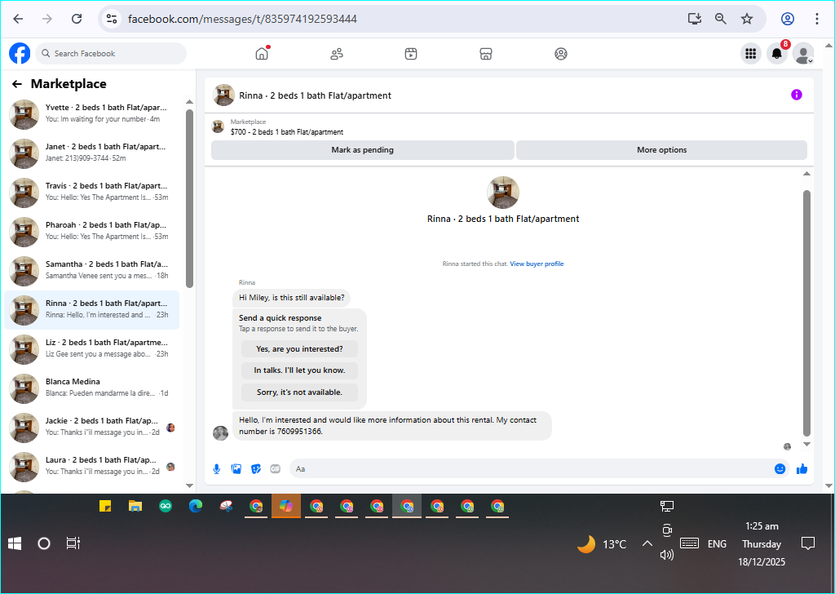Image resolution: width=835 pixels, height=594 pixels.
Task: Click the address bar URL
Action: pyautogui.click(x=242, y=20)
